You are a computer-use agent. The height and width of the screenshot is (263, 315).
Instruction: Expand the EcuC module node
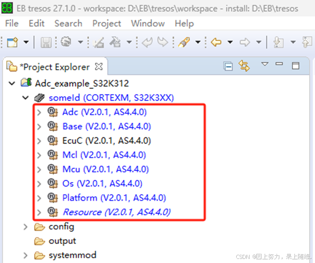click(x=39, y=141)
